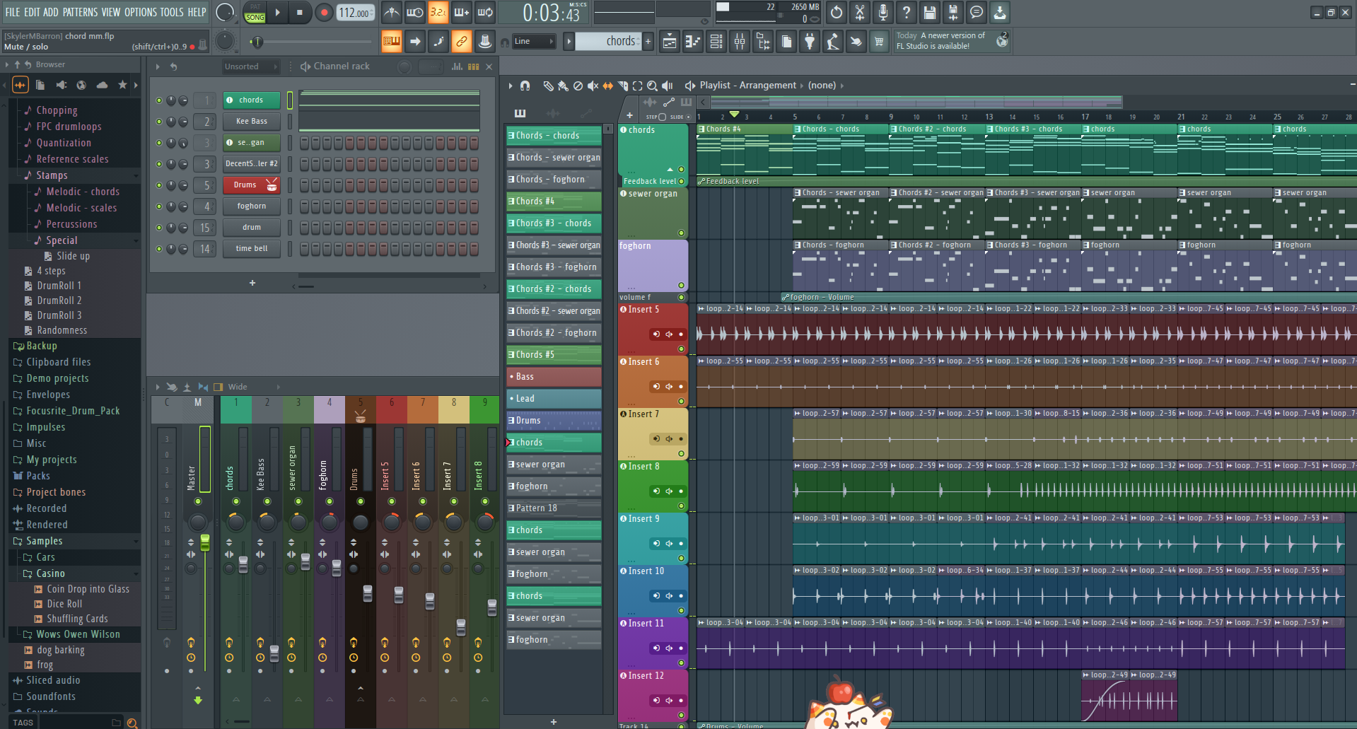This screenshot has width=1357, height=729.
Task: Toggle the recording countdown icon
Action: [438, 12]
